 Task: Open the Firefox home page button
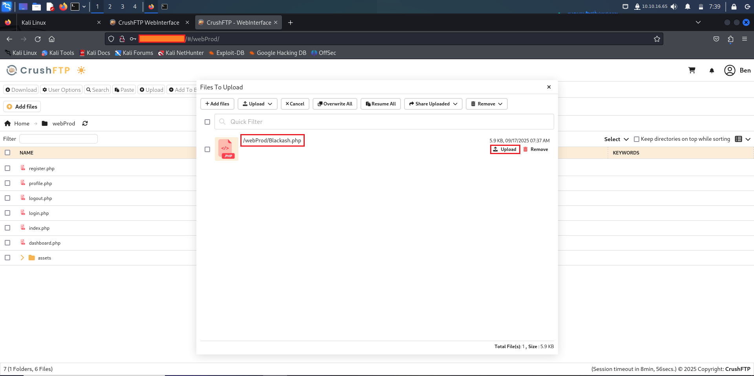(51, 39)
